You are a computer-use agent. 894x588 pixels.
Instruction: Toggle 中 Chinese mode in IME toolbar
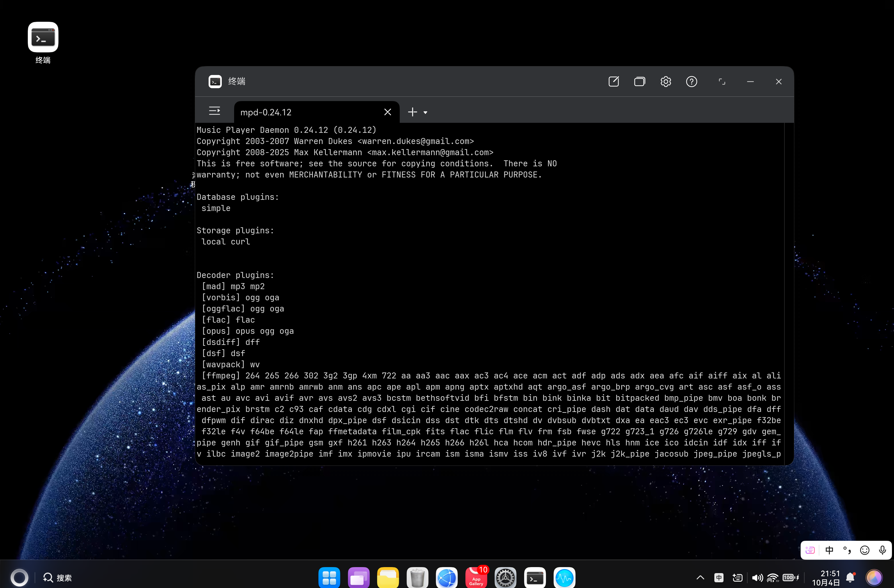click(829, 550)
